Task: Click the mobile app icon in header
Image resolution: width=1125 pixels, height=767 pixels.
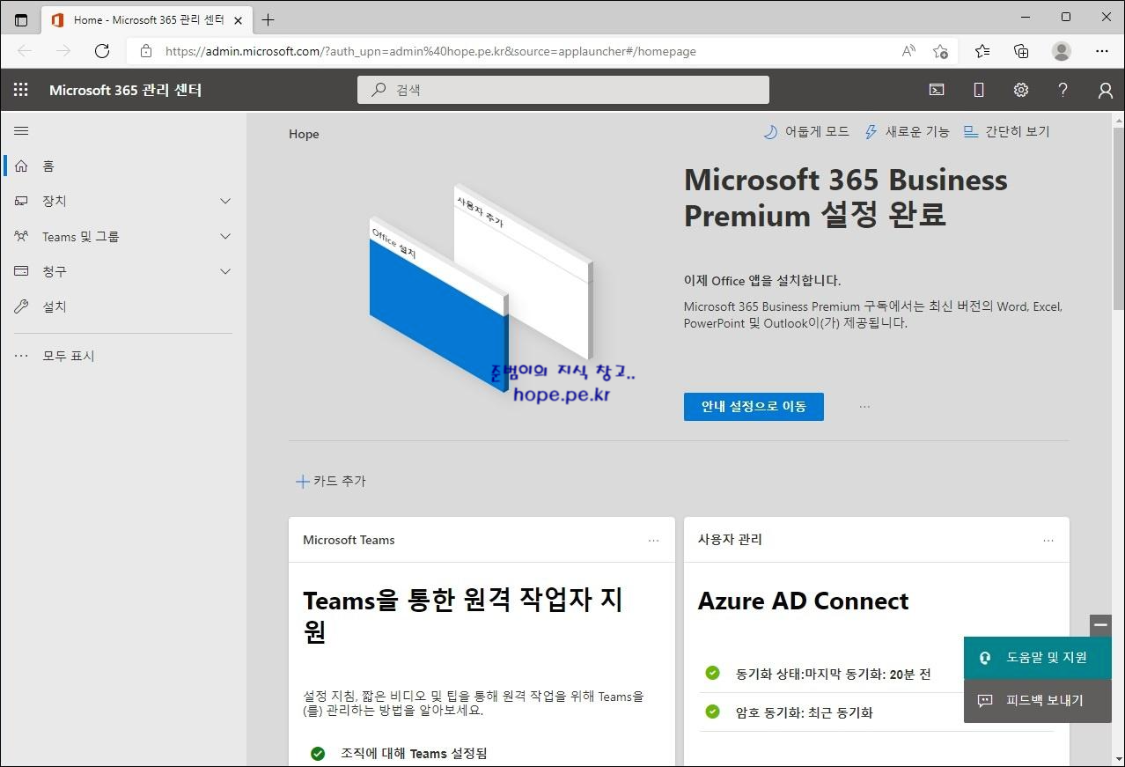Action: [x=979, y=90]
